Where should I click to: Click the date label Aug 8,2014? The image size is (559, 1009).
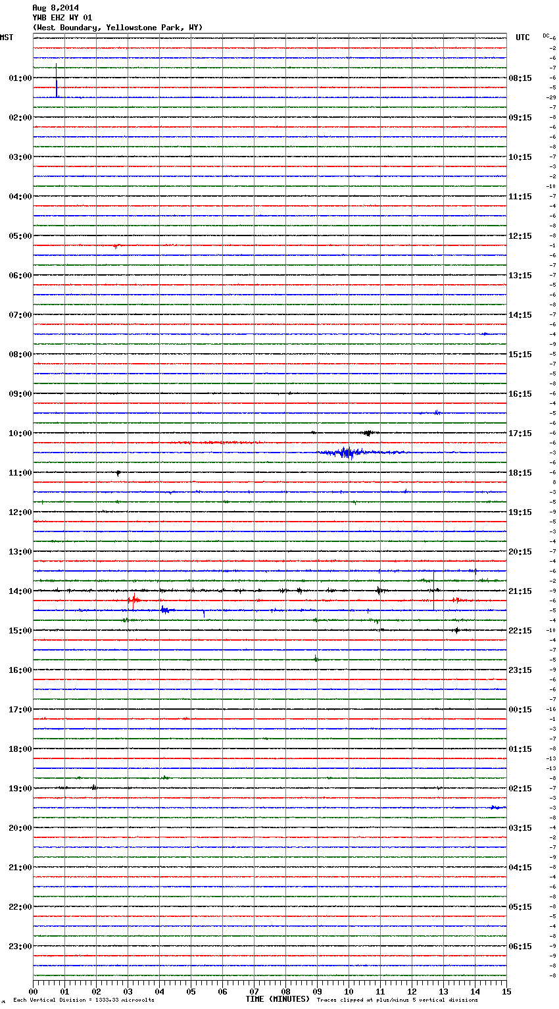tap(55, 8)
